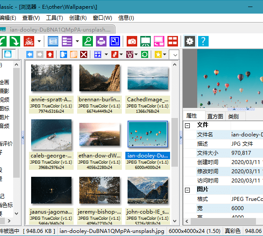Open search with green magnifier icon
Screen dimensions: 263x236
[x=88, y=41]
